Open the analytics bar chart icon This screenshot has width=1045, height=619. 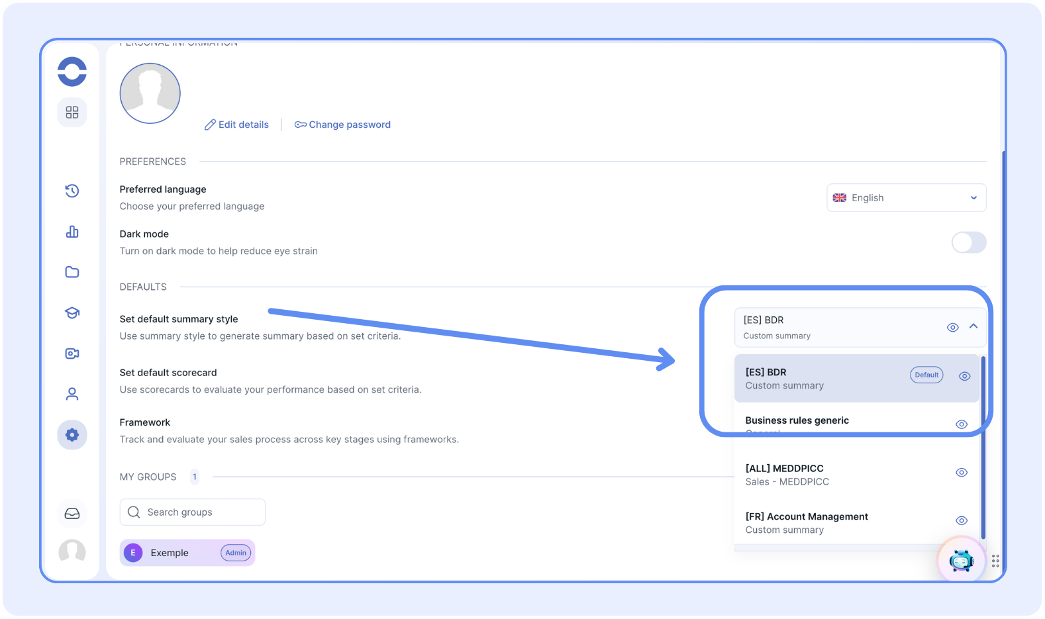coord(72,232)
